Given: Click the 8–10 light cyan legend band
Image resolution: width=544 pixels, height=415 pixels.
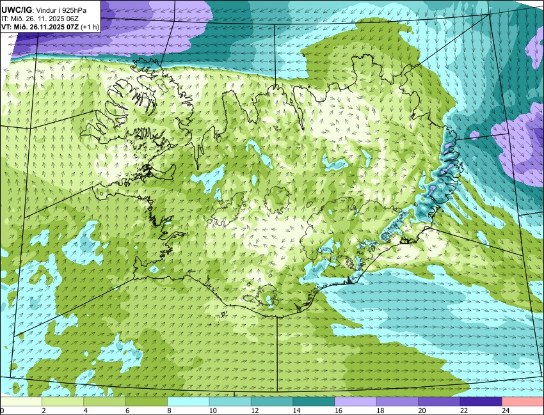Looking at the screenshot, I should click(x=188, y=402).
